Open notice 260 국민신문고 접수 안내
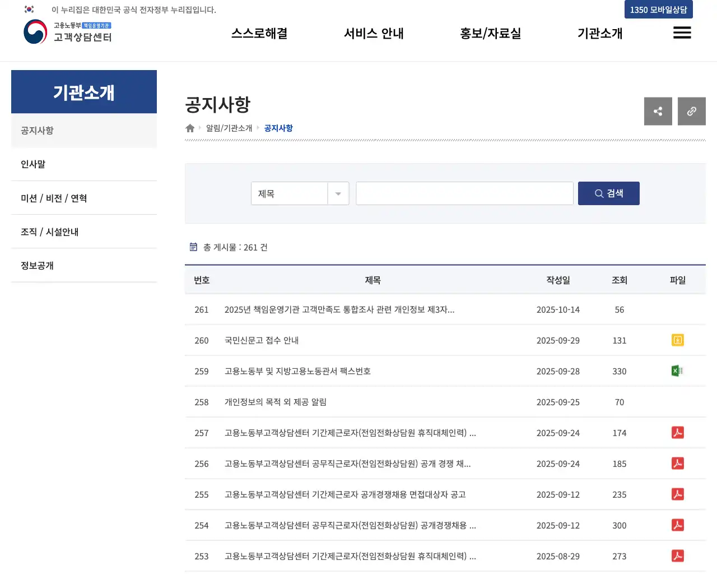Image resolution: width=717 pixels, height=574 pixels. tap(262, 340)
